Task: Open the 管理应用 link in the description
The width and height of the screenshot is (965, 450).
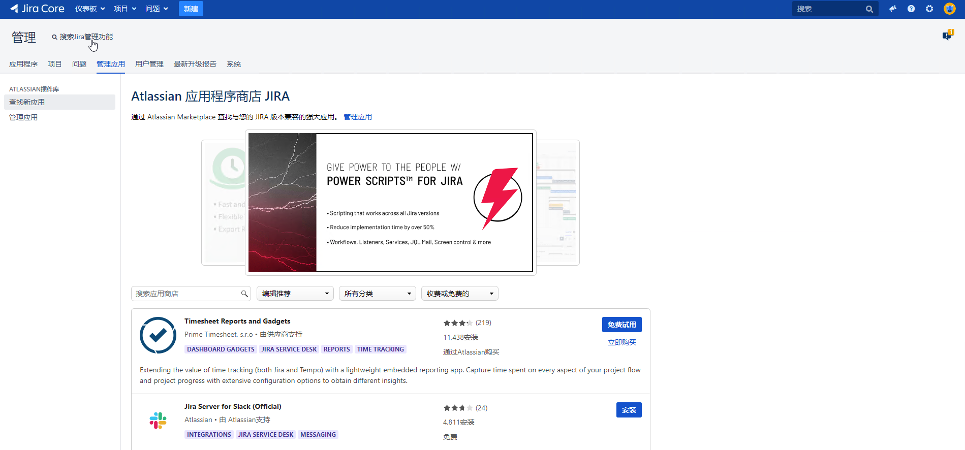Action: click(358, 117)
